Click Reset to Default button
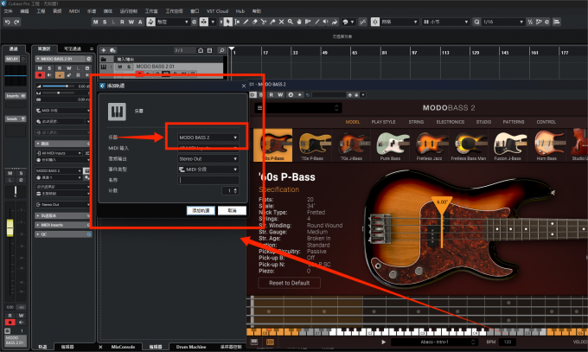The width and height of the screenshot is (588, 352). pos(289,283)
